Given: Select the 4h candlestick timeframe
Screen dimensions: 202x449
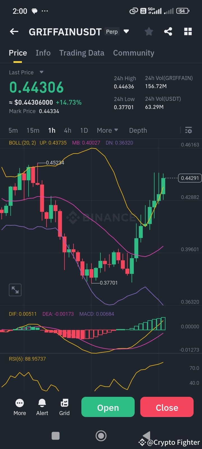Looking at the screenshot, I should click(68, 130).
